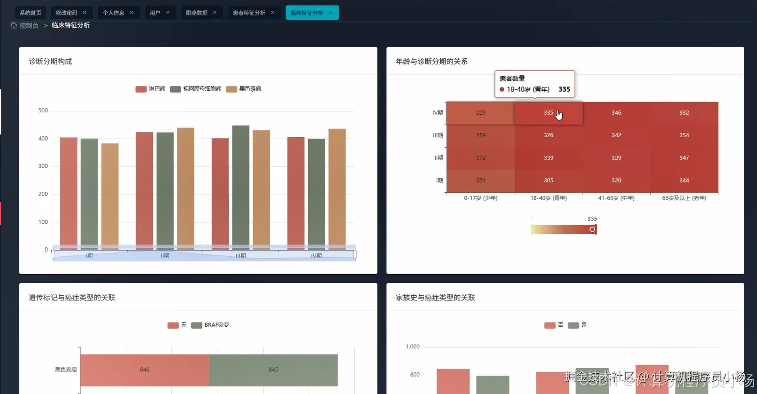
Task: Toggle the 黑色素瘤 legend series
Action: (x=244, y=89)
